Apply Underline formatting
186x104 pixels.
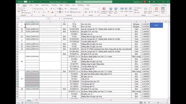pos(39,12)
